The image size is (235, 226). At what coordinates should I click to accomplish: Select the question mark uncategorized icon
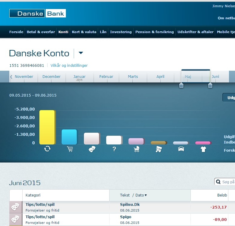point(114,149)
